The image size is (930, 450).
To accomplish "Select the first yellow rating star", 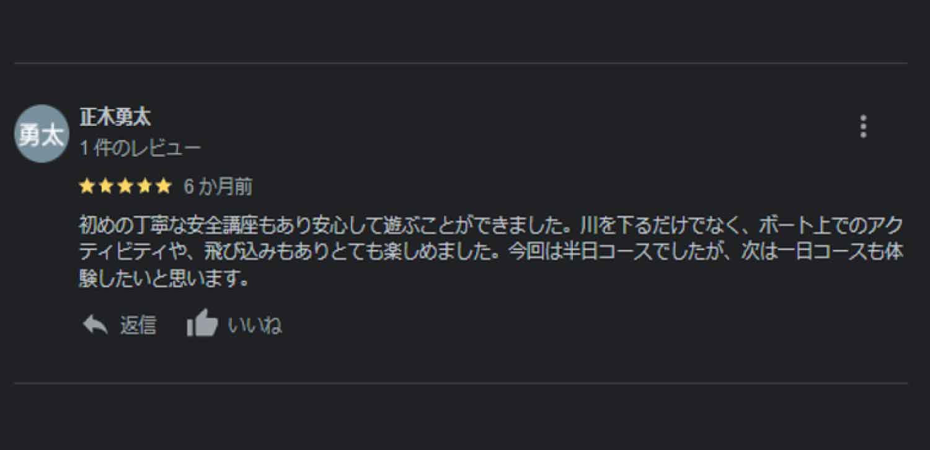I will click(87, 187).
